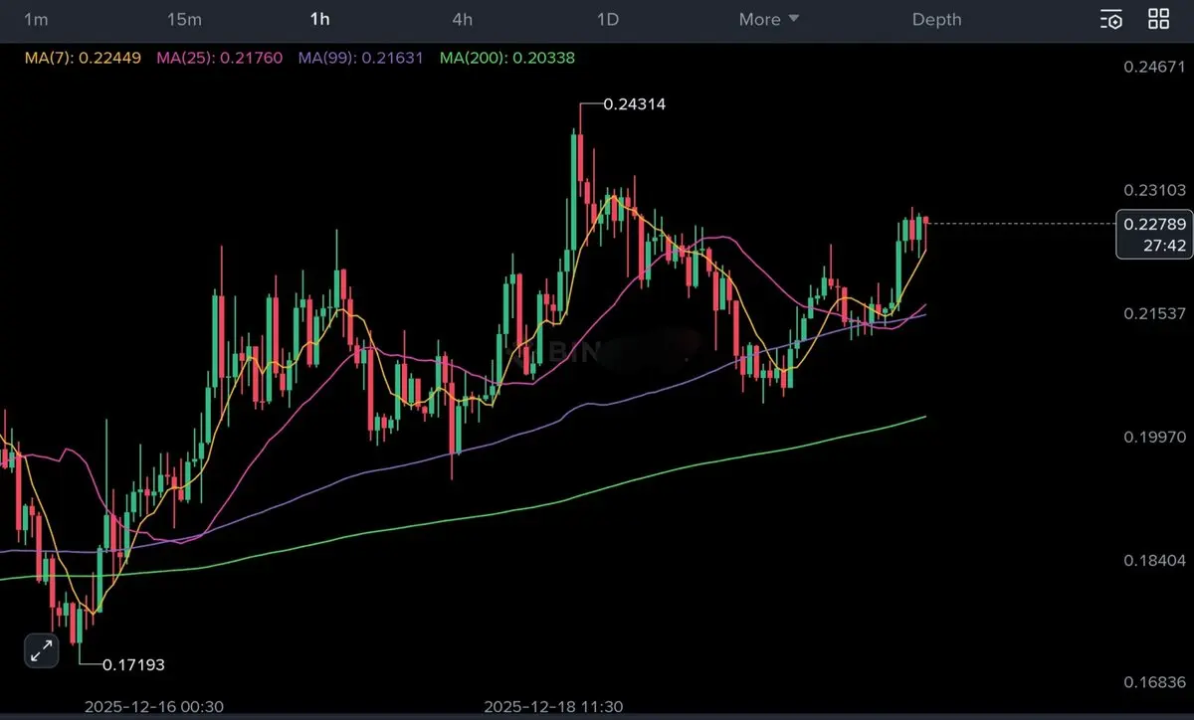Screen dimensions: 1194x720
Task: Click the MA(7): 0.22449 indicator label
Action: [81, 58]
